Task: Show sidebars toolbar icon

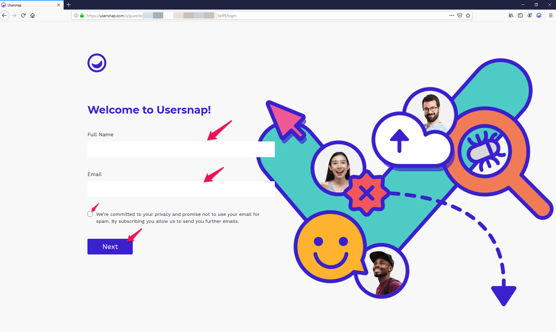Action: 520,15
